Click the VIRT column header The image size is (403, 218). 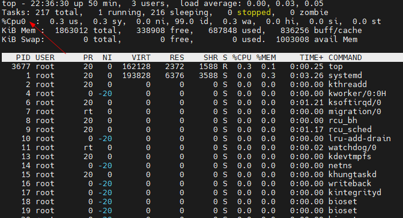pos(141,57)
